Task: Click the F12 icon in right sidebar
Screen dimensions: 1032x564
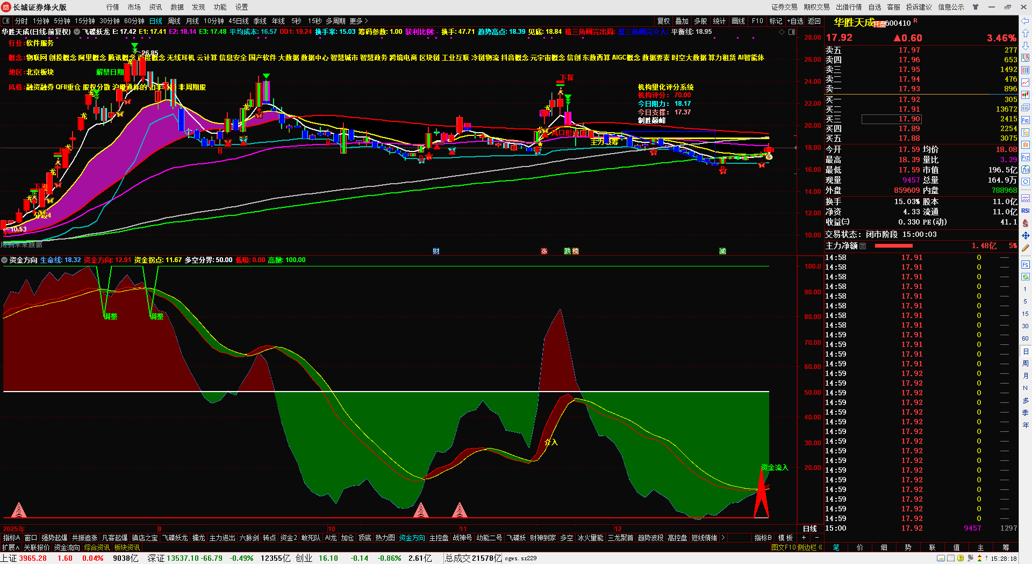Action: point(1025,157)
